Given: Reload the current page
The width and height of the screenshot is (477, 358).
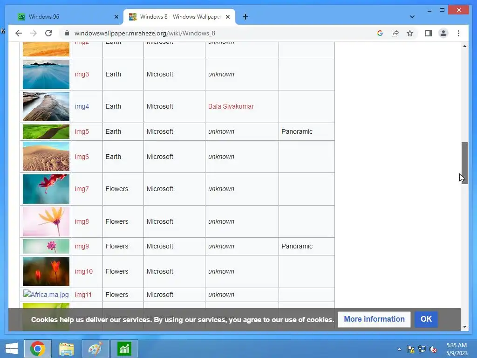Looking at the screenshot, I should pos(48,33).
